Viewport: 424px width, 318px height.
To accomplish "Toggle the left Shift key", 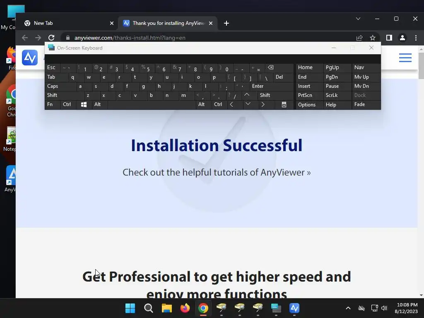I will click(64, 95).
